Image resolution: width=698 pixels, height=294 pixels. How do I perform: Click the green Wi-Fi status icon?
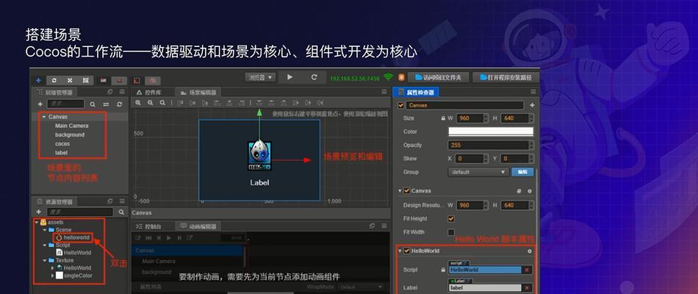click(389, 77)
